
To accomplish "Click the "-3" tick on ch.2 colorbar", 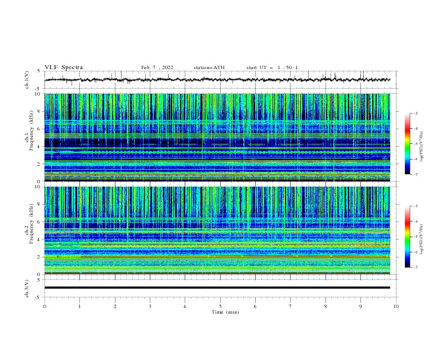I will coord(416,206).
